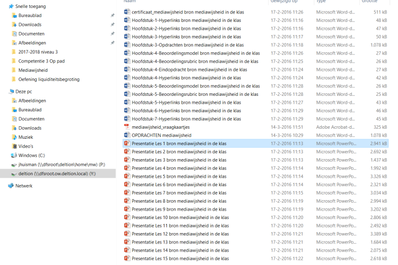The height and width of the screenshot is (265, 398).
Task: Click the pin icon next to Downloads
Action: pyautogui.click(x=113, y=24)
